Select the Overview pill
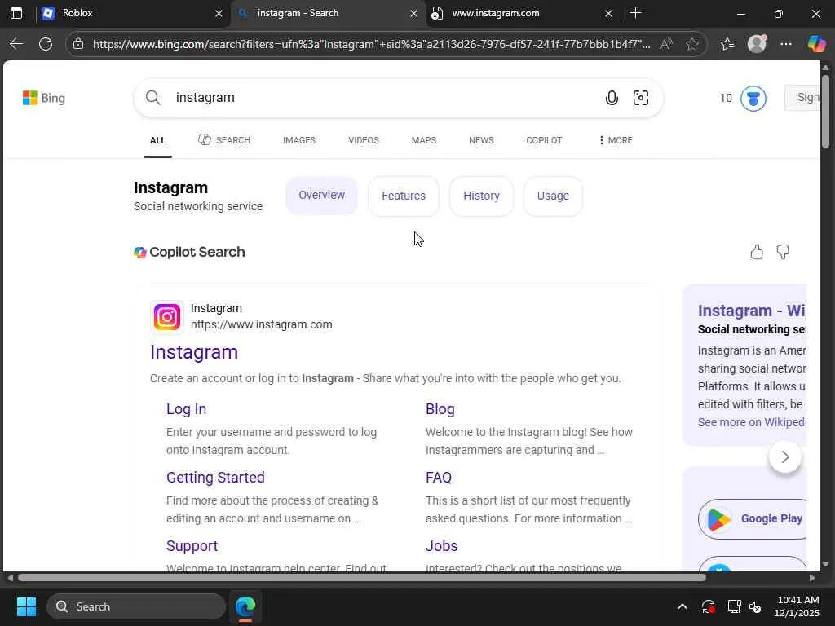The width and height of the screenshot is (835, 626). (x=321, y=196)
